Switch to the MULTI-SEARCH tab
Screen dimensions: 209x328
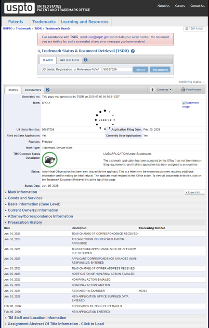(x=69, y=60)
